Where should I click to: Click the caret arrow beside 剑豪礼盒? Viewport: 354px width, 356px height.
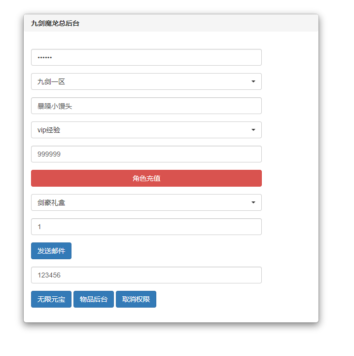[x=253, y=202]
